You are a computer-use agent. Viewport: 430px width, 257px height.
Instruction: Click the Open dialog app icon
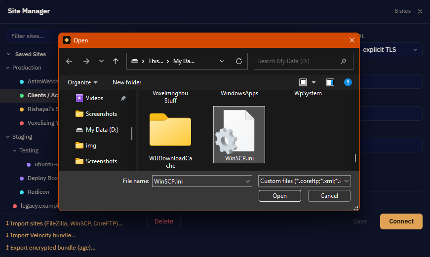67,40
